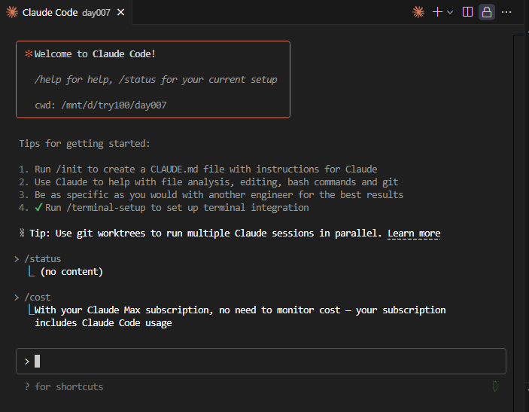Click the 'Welcome to Claude Code!' heading
529x412 pixels.
(x=95, y=54)
